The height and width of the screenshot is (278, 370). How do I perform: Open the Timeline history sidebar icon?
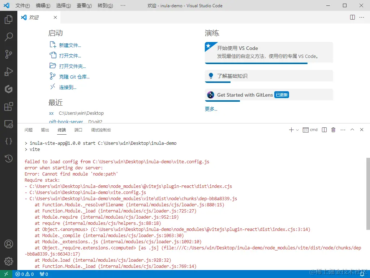click(x=9, y=159)
